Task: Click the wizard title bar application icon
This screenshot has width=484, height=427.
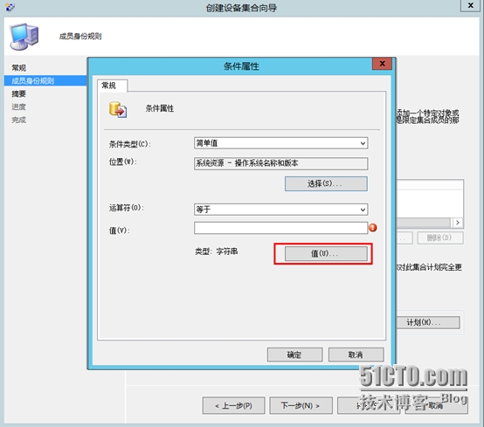Action: pos(10,6)
